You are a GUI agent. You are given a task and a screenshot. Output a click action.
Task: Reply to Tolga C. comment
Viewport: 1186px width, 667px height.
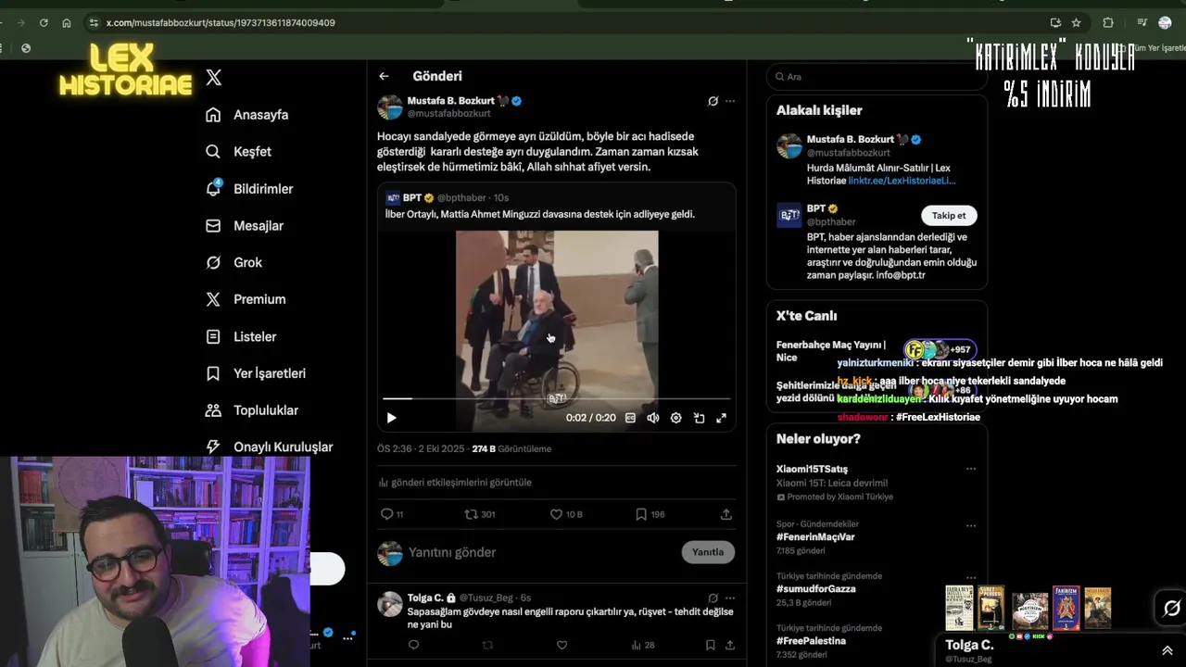[x=414, y=645]
